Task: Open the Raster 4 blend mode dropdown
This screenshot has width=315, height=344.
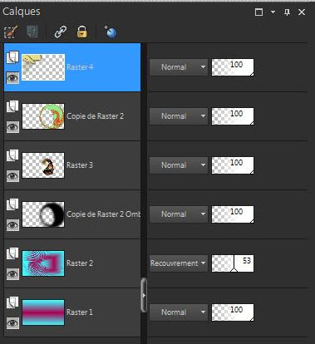Action: (x=179, y=67)
